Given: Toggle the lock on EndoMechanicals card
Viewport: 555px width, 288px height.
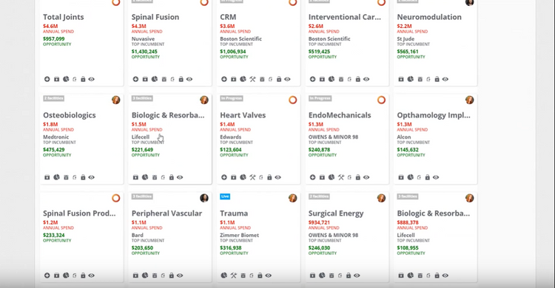Looking at the screenshot, I should point(358,177).
